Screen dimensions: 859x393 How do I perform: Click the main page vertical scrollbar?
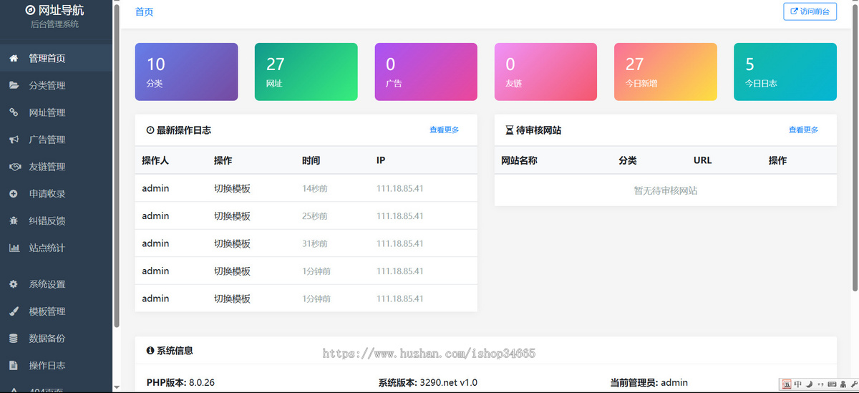tap(855, 146)
